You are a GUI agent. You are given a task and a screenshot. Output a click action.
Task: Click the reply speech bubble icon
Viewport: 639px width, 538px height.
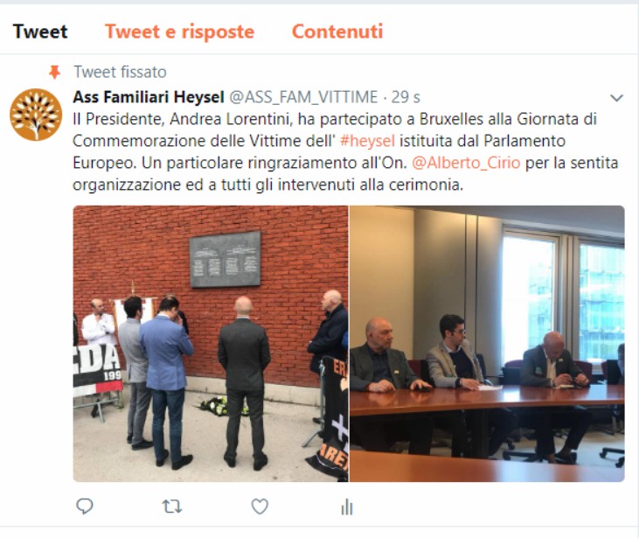[x=85, y=507]
